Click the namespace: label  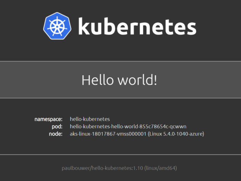[x=48, y=119]
